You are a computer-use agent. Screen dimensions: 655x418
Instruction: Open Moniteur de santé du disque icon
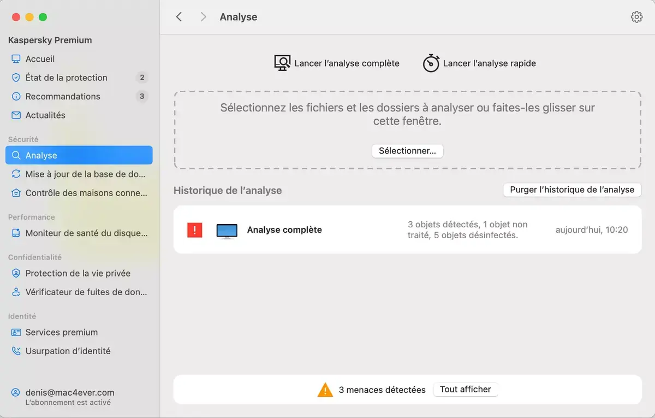click(16, 235)
